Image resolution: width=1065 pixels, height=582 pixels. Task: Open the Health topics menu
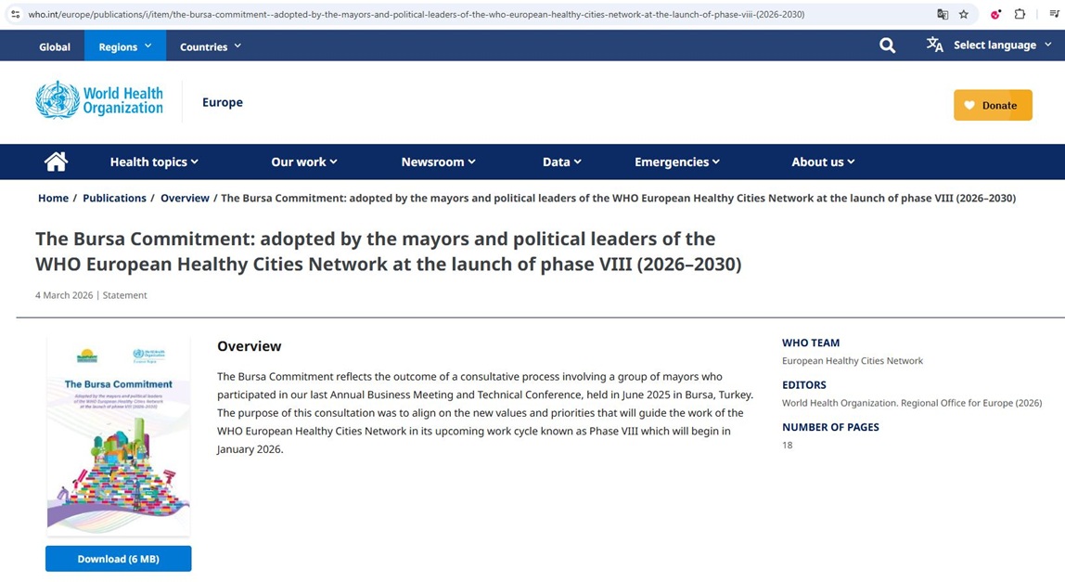[154, 162]
